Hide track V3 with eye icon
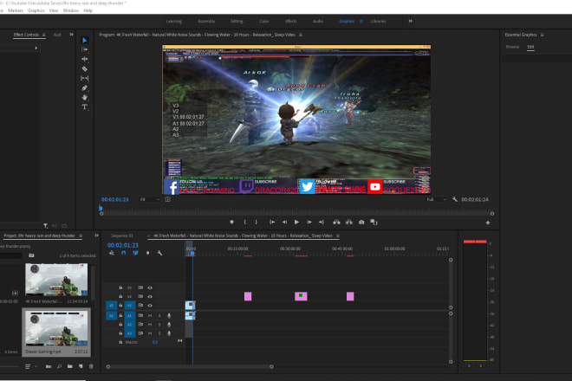572x381 pixels. click(x=150, y=287)
